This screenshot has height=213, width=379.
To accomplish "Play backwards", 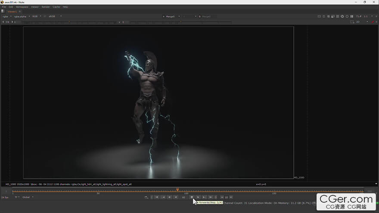I will (176, 198).
